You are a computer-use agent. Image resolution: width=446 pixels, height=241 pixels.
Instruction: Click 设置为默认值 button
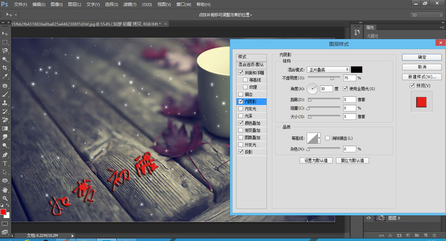coord(316,160)
